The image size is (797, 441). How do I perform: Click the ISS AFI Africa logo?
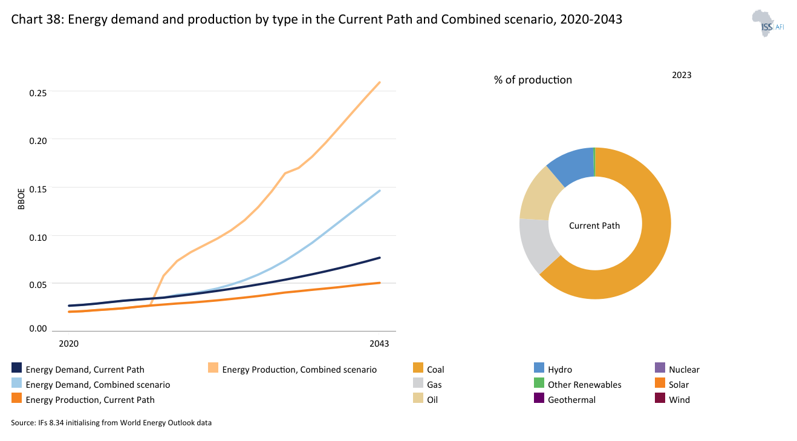769,24
